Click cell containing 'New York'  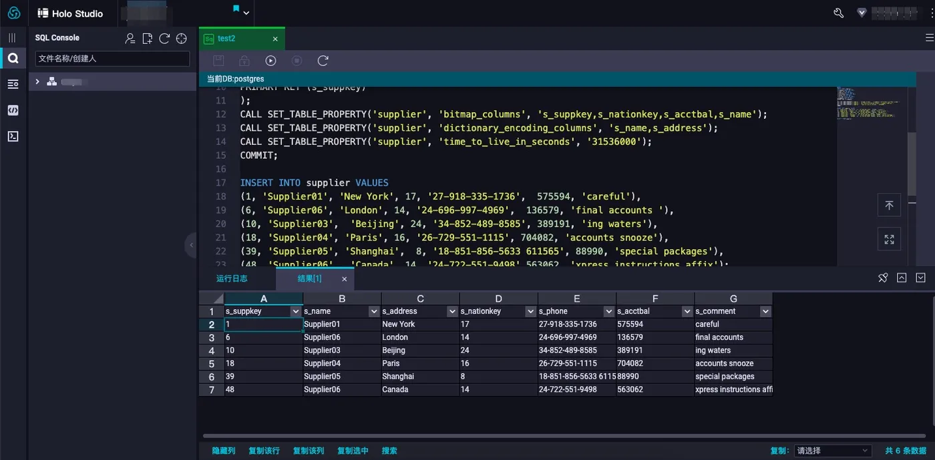tap(420, 324)
